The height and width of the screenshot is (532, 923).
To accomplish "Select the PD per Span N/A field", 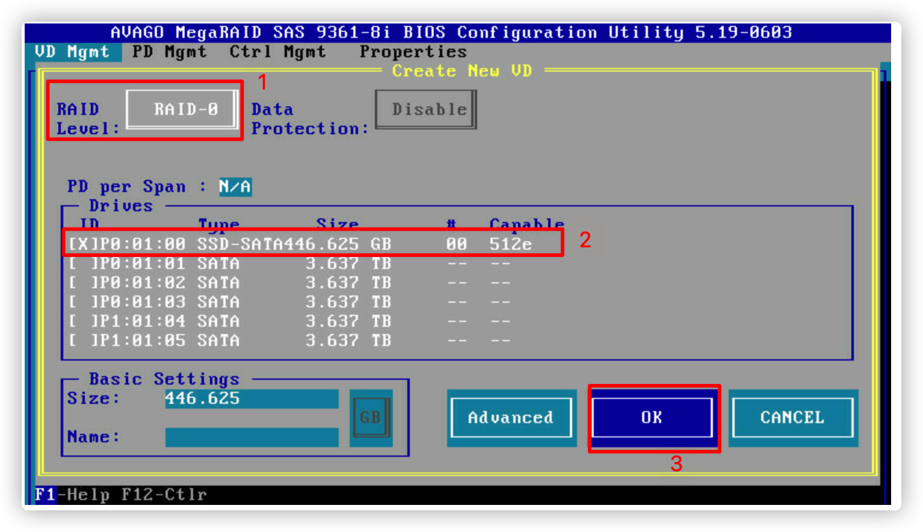I will click(235, 187).
